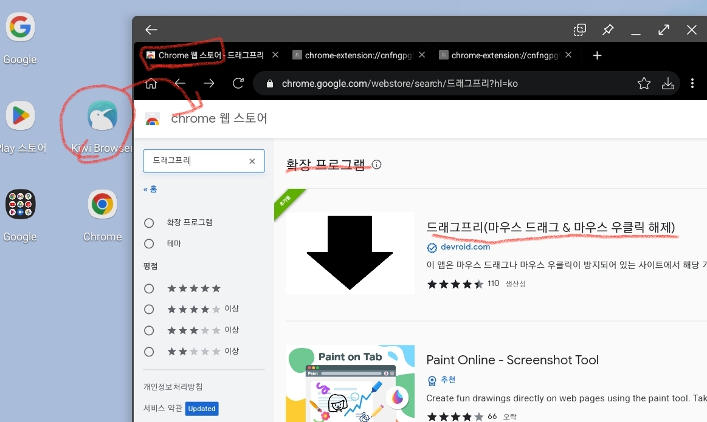Open the Google apps folder icon

(x=20, y=205)
